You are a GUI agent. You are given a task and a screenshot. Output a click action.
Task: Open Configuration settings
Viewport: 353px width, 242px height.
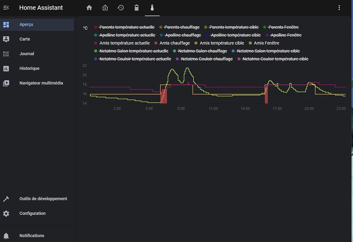tap(32, 213)
